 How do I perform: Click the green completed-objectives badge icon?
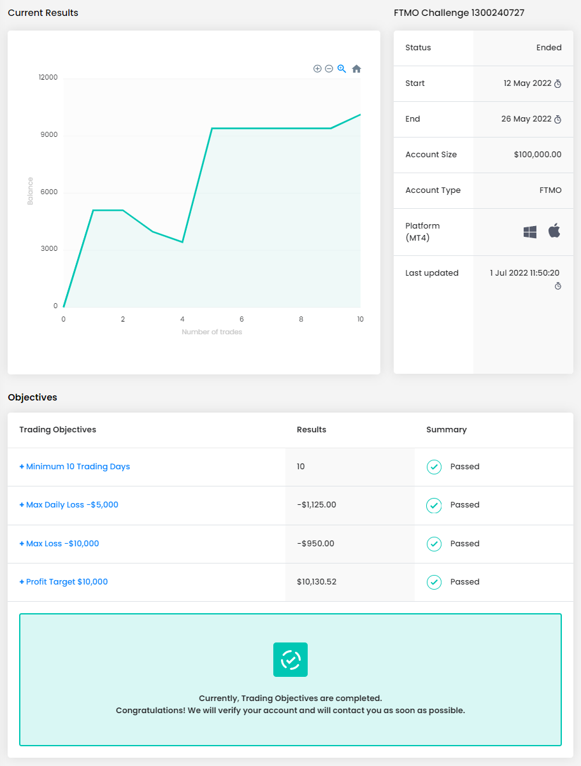tap(290, 660)
